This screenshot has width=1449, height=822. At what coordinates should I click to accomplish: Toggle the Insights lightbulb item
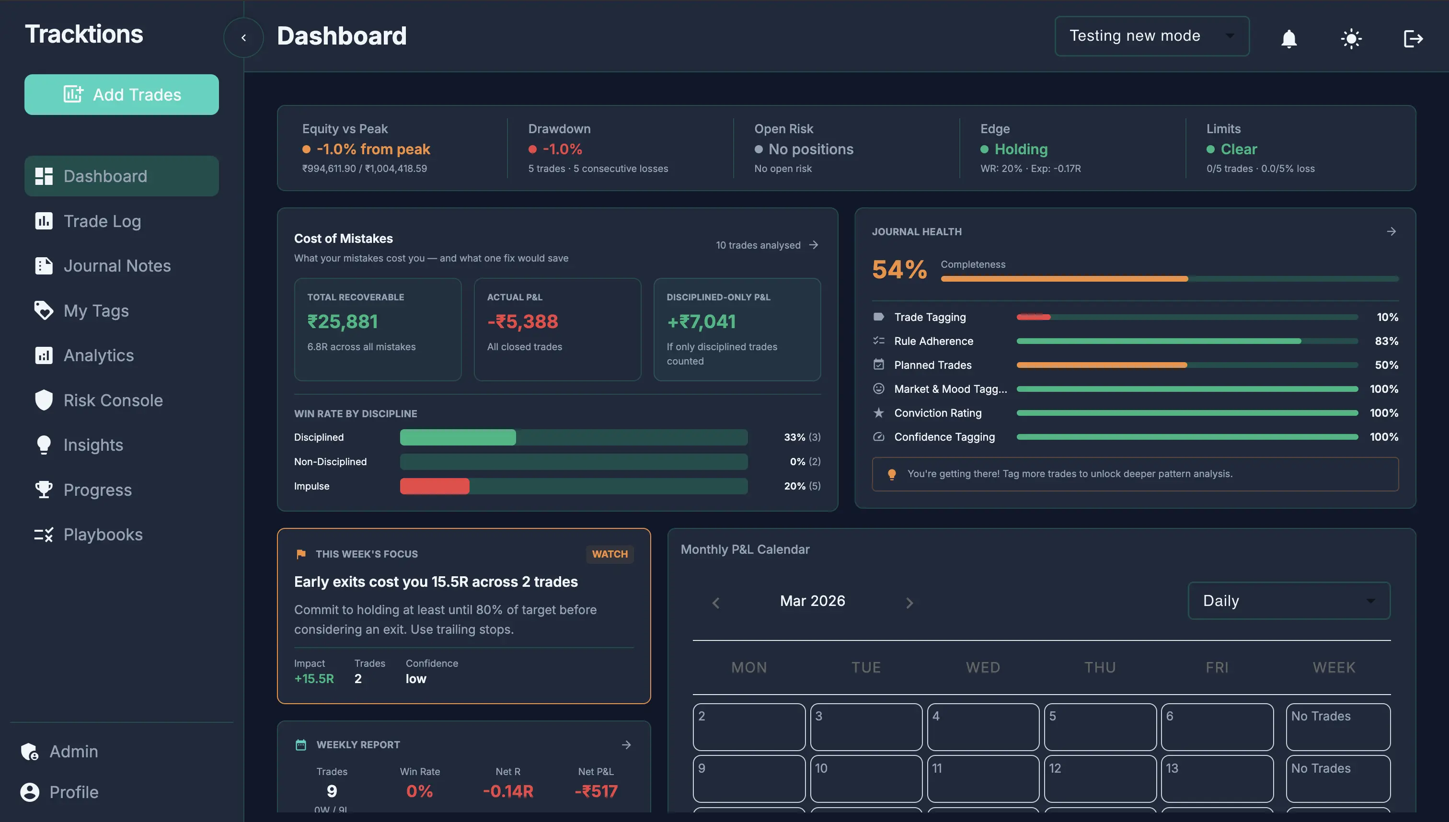pyautogui.click(x=45, y=445)
